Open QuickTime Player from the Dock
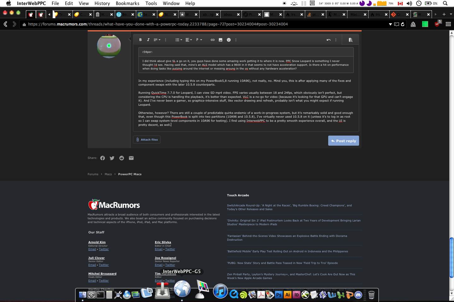Viewport: 454px width, 302px height. 234,295
